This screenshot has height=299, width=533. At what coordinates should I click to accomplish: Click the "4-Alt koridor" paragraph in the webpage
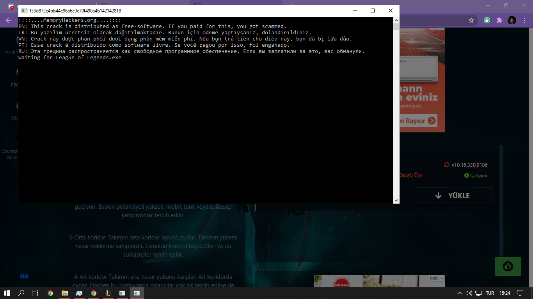tap(154, 281)
